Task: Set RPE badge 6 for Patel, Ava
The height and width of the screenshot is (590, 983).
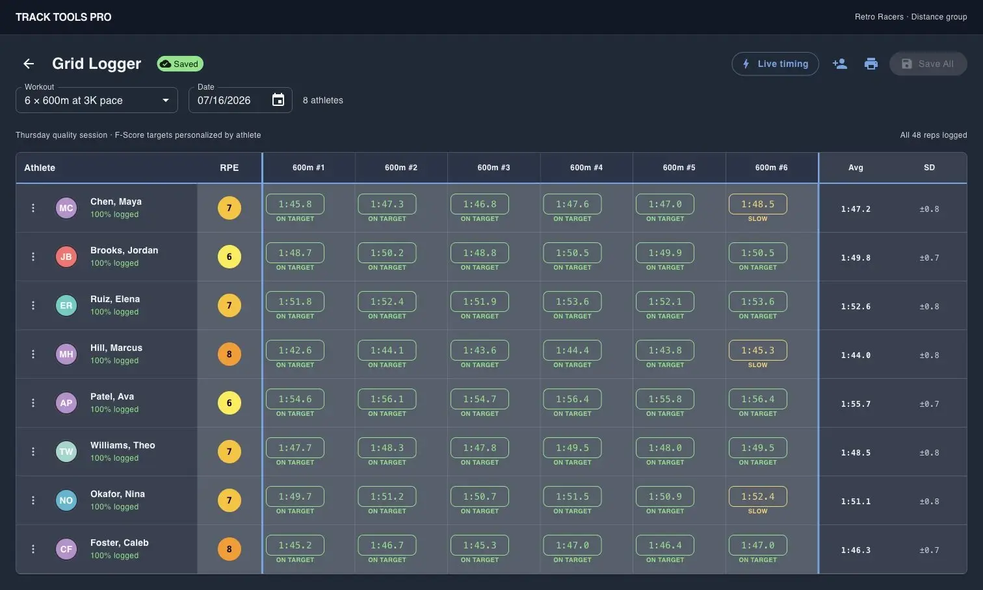Action: [x=229, y=403]
